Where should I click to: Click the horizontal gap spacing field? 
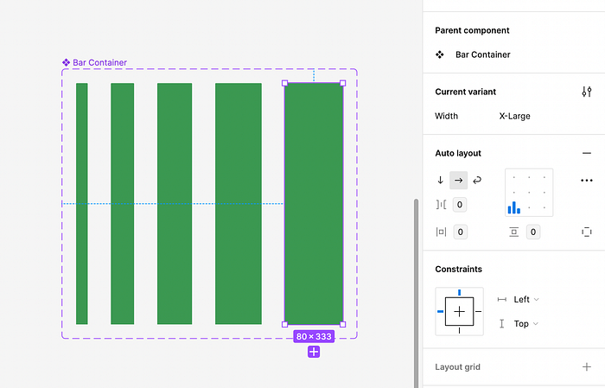pos(460,205)
